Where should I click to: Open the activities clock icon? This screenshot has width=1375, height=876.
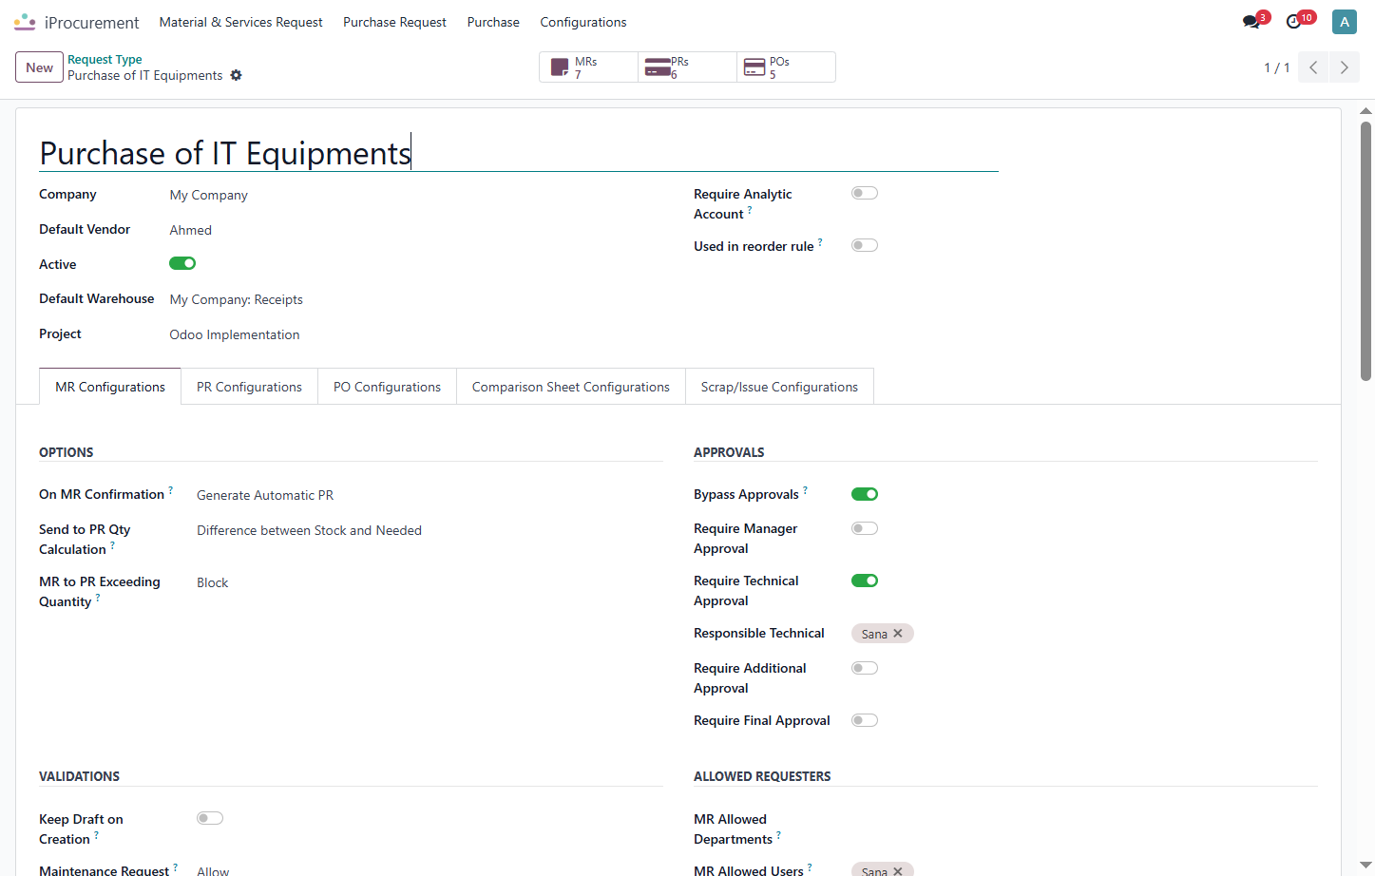point(1293,22)
